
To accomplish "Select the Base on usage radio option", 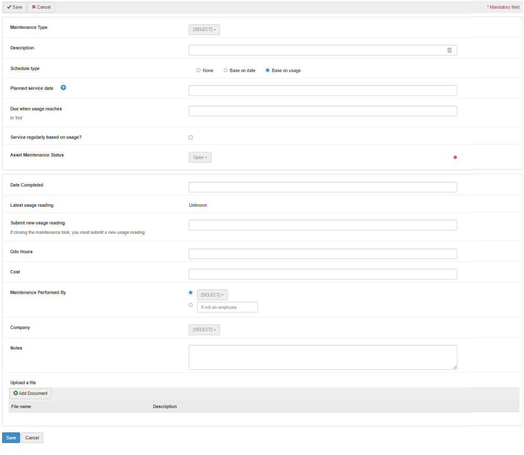I will pyautogui.click(x=267, y=70).
